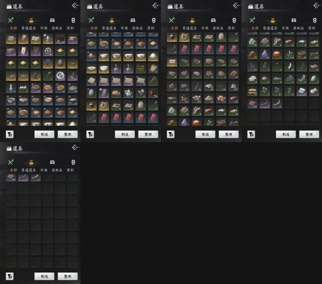Click the white fish item in top-right panel

302,42
